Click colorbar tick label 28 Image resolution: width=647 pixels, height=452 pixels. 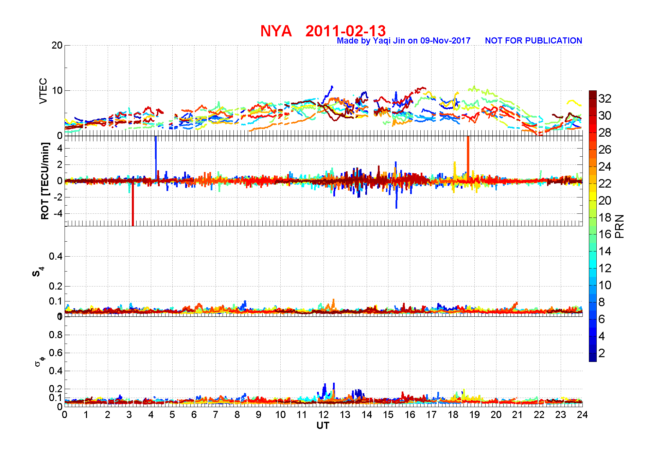(x=605, y=133)
